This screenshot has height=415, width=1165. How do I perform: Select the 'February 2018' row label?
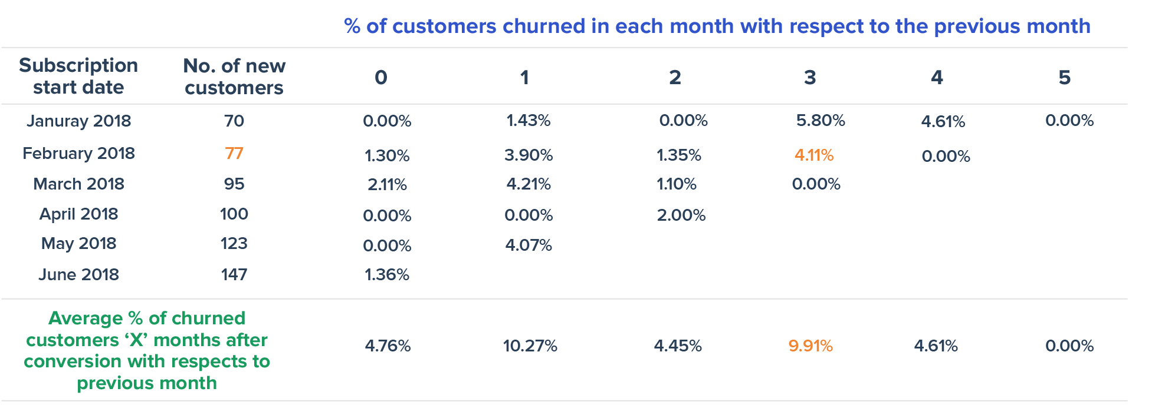[78, 153]
